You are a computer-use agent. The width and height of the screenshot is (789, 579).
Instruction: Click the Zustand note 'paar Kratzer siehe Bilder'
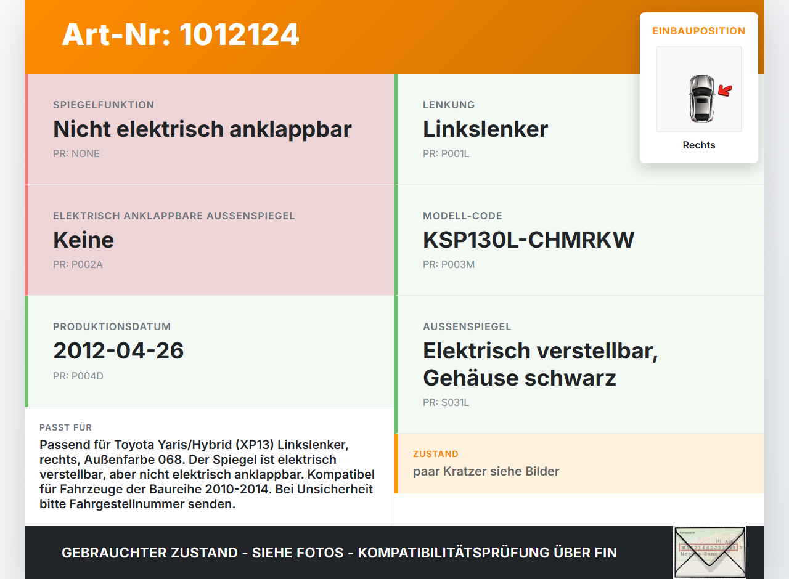click(486, 471)
